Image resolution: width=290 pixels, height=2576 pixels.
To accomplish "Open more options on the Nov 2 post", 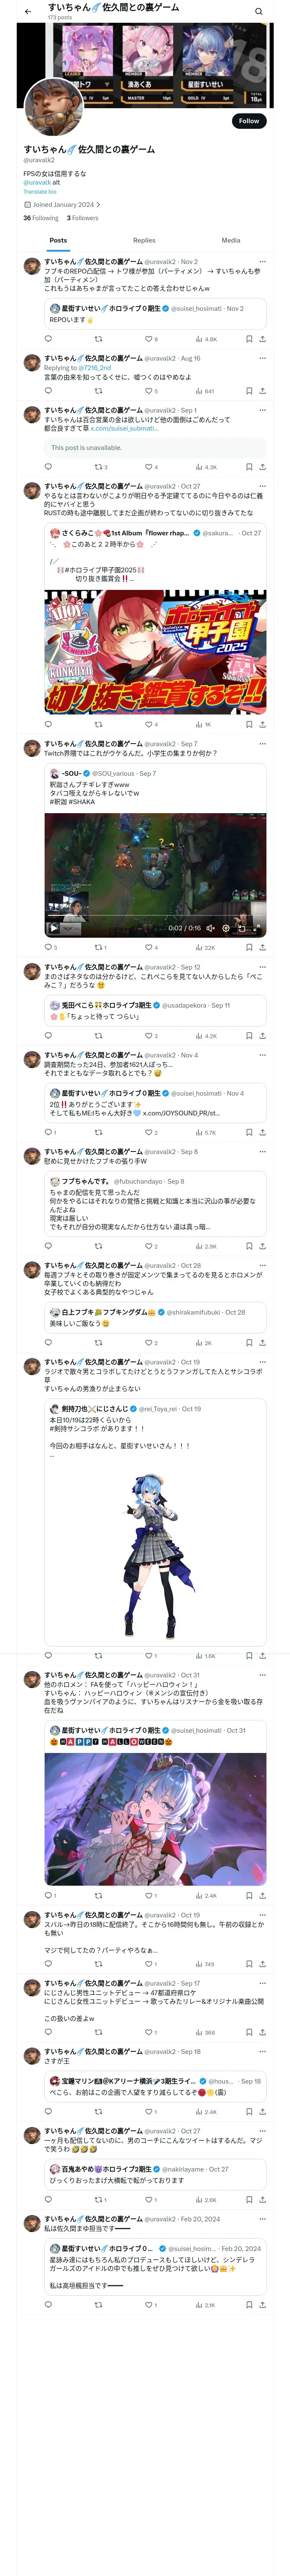I will (262, 262).
